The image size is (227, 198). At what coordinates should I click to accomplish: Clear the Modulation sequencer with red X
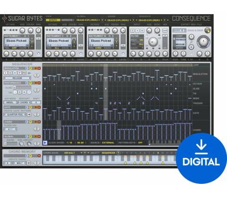[x=39, y=68]
